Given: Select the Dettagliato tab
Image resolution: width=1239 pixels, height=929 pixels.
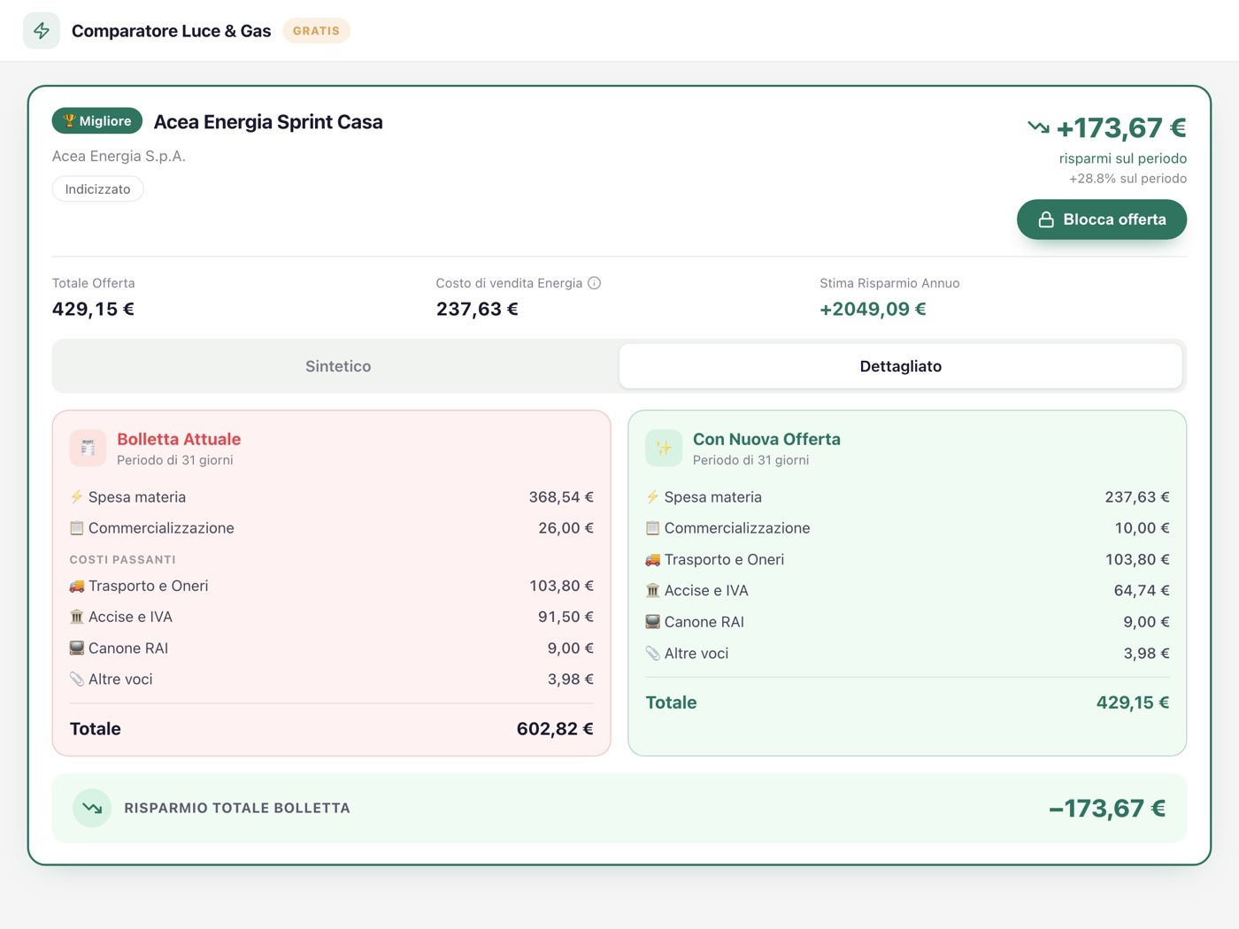Looking at the screenshot, I should [x=901, y=366].
